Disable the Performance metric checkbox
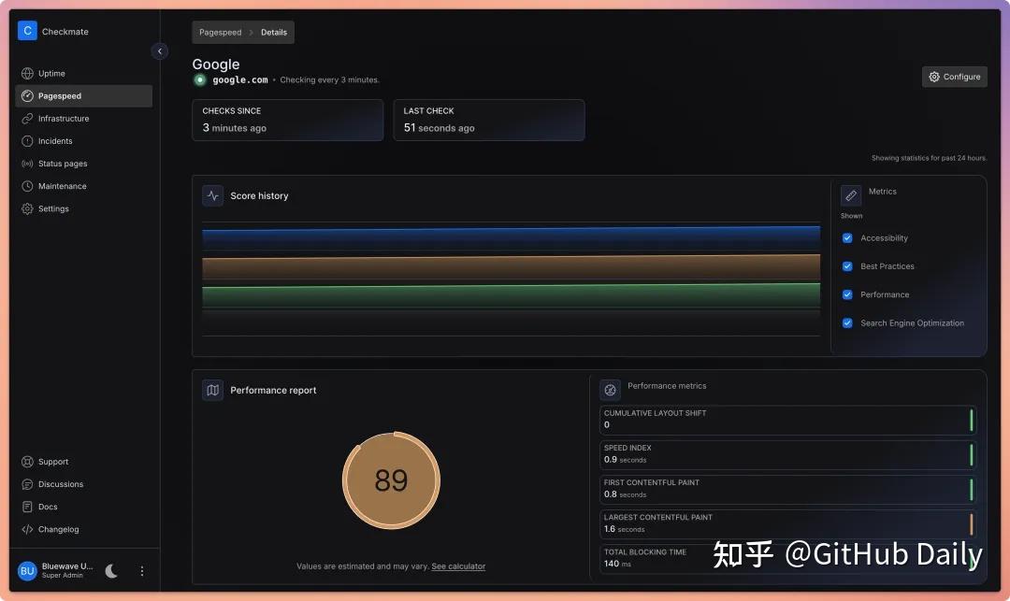1010x601 pixels. [847, 294]
